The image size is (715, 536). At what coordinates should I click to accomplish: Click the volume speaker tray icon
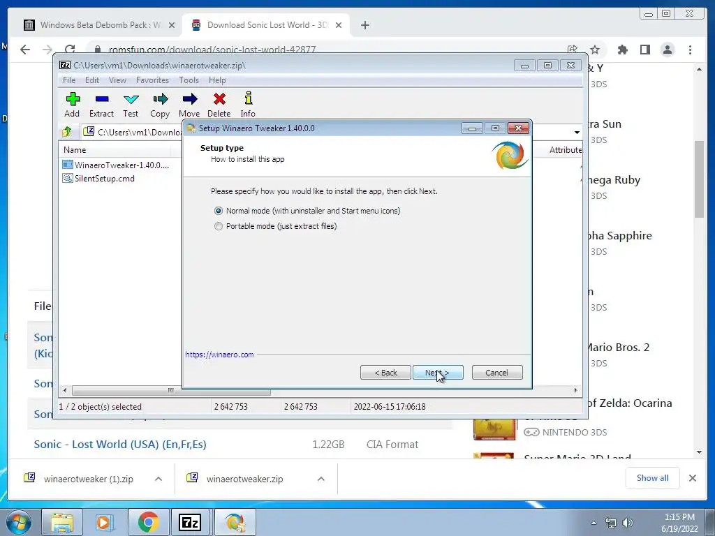coord(628,523)
